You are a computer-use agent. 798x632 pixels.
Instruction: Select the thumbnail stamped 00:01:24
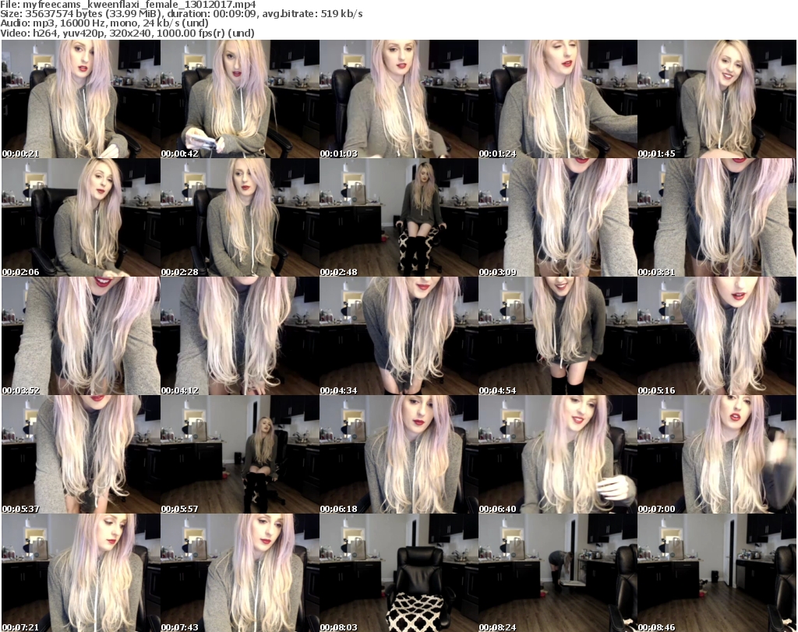point(558,99)
